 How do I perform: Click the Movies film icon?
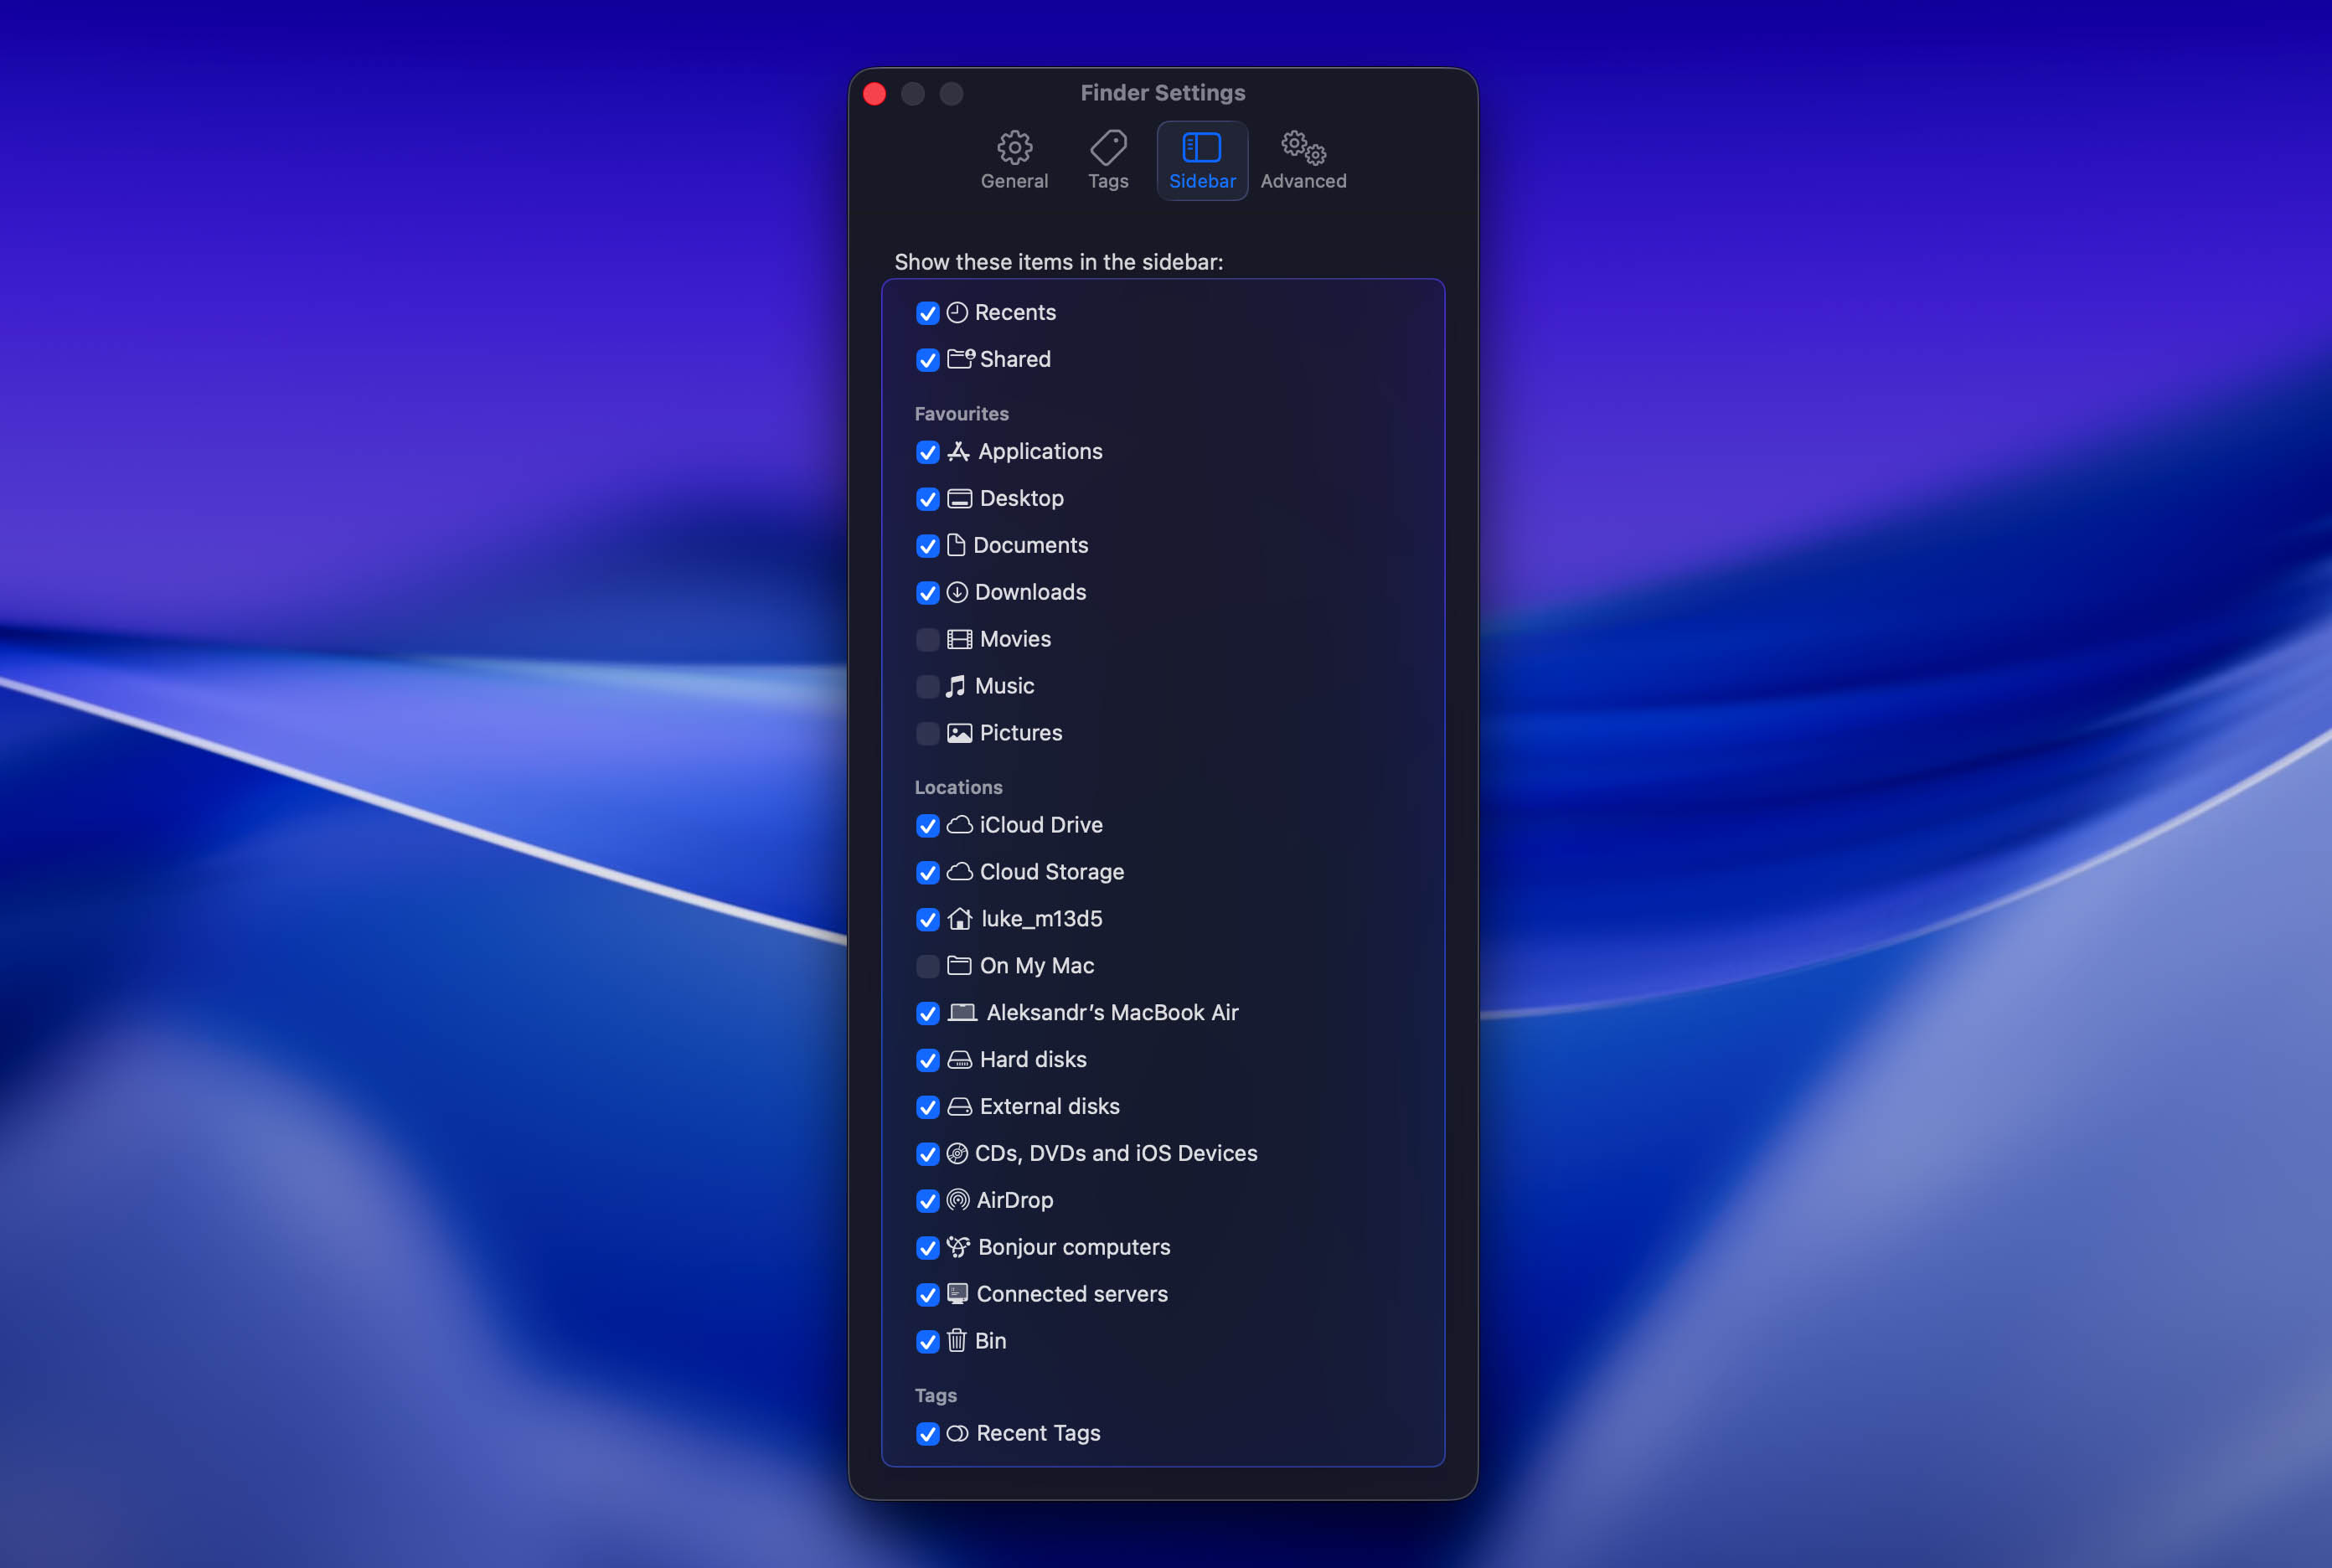click(959, 640)
